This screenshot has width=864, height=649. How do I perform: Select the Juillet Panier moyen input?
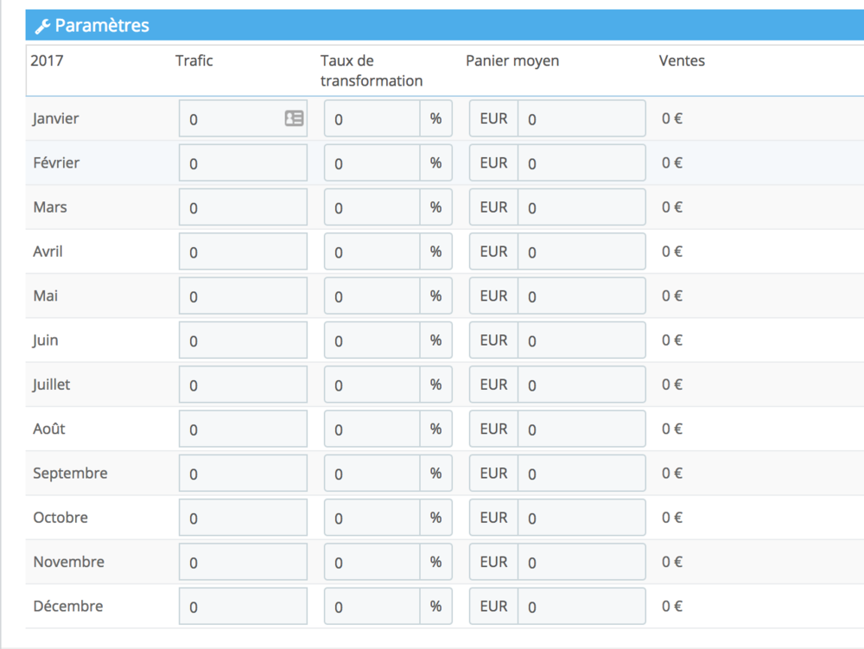[x=581, y=385]
